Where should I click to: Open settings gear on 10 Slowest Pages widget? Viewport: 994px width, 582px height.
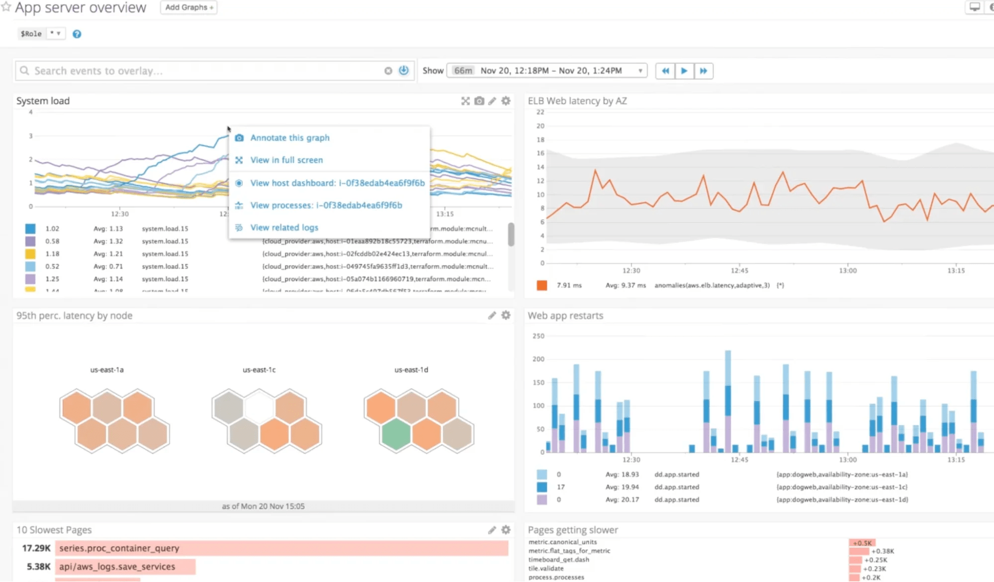tap(506, 529)
